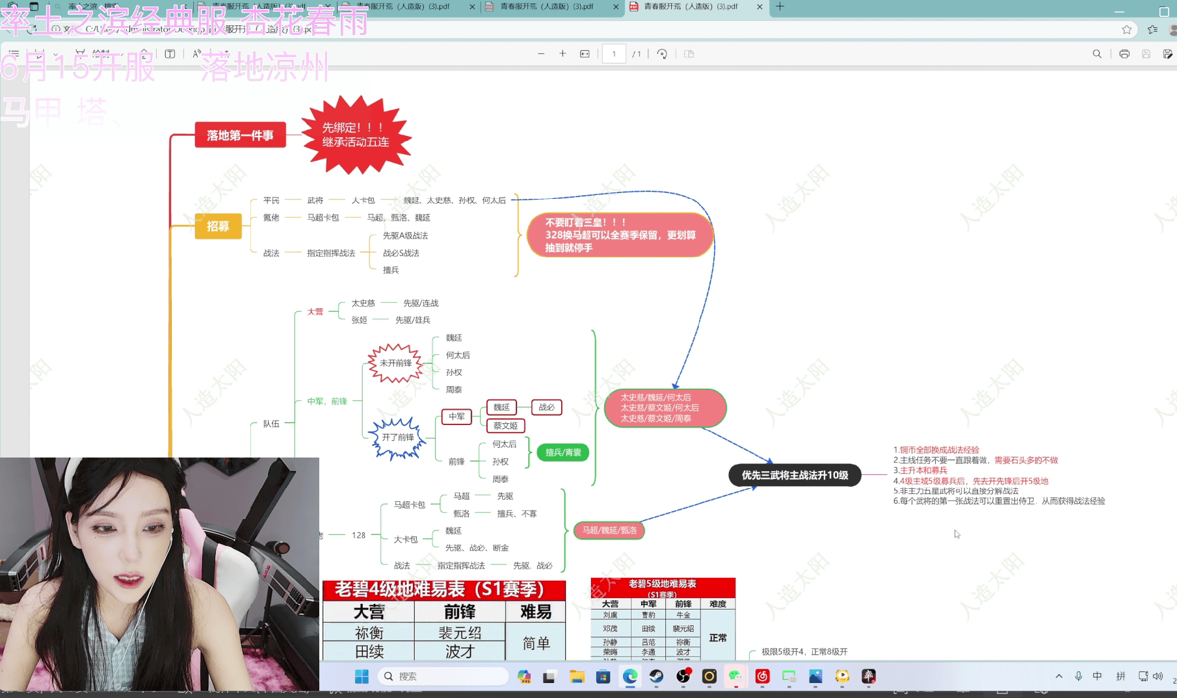Rotate the PDF page
Viewport: 1177px width, 698px height.
click(662, 53)
